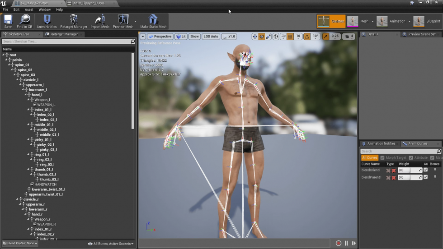
Task: Open the scale snap 0.25 dropdown
Action: tap(335, 37)
